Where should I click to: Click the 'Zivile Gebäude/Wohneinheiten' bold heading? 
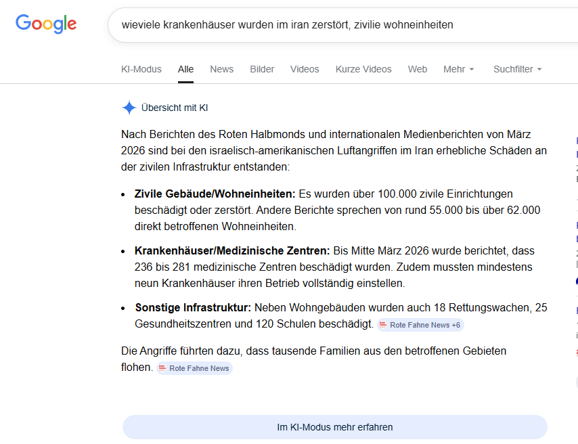click(x=215, y=194)
